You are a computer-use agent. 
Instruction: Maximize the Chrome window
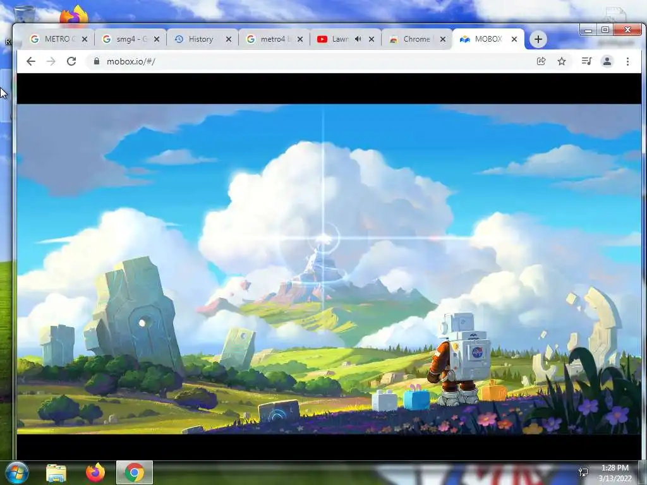click(605, 30)
